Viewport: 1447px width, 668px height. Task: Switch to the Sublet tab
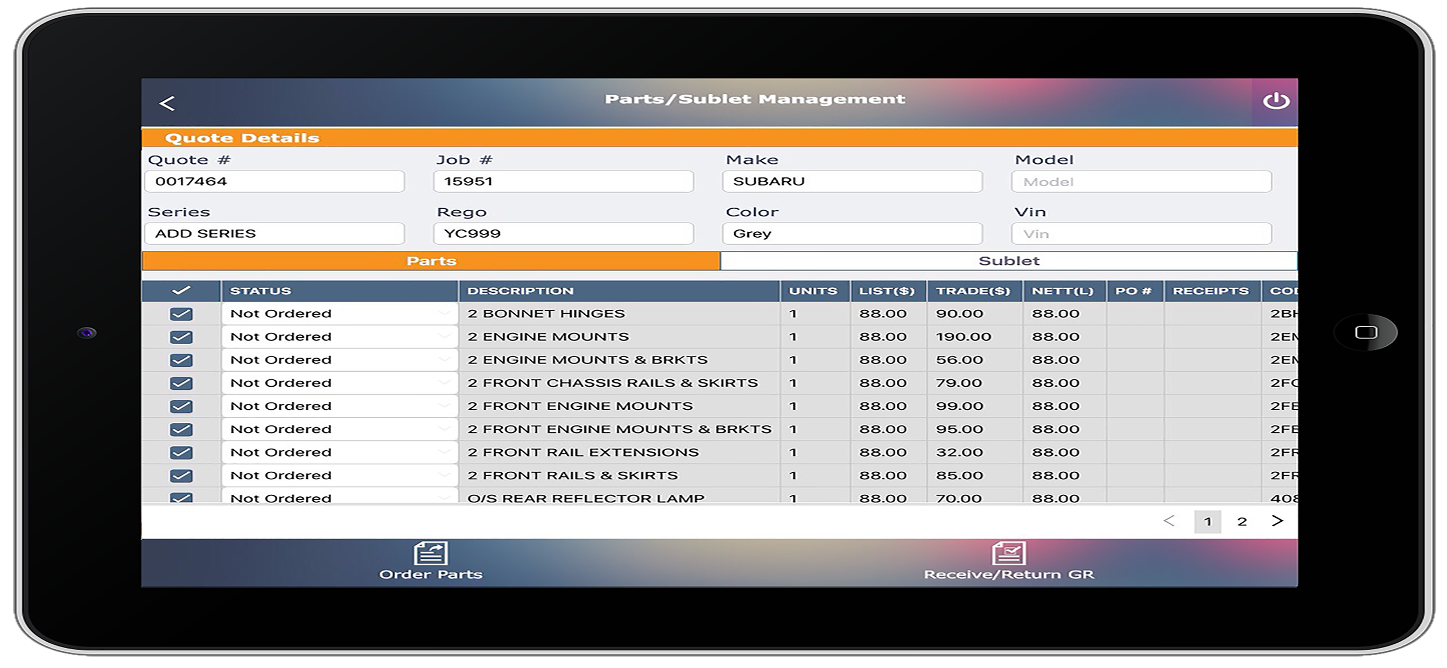[1008, 261]
